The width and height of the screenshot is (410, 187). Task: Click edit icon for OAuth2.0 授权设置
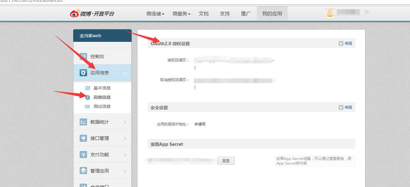pos(341,43)
